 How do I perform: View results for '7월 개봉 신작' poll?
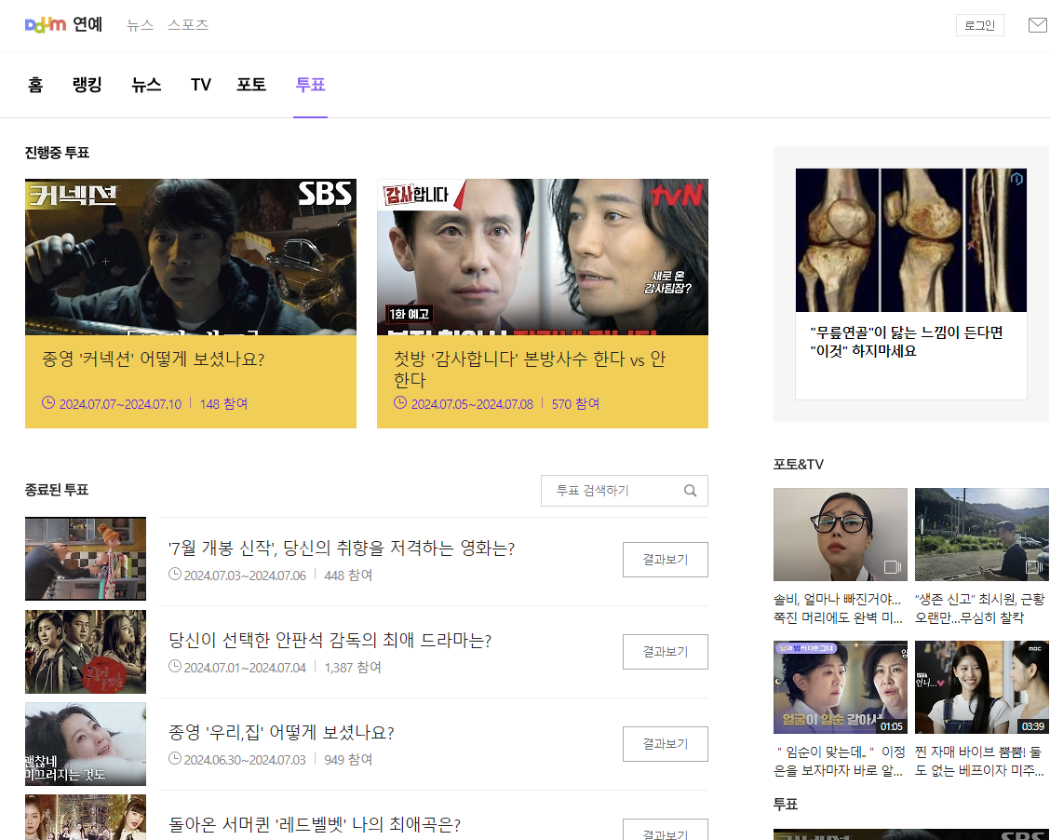[x=665, y=560]
